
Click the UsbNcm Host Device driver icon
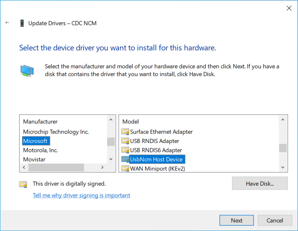coord(125,159)
